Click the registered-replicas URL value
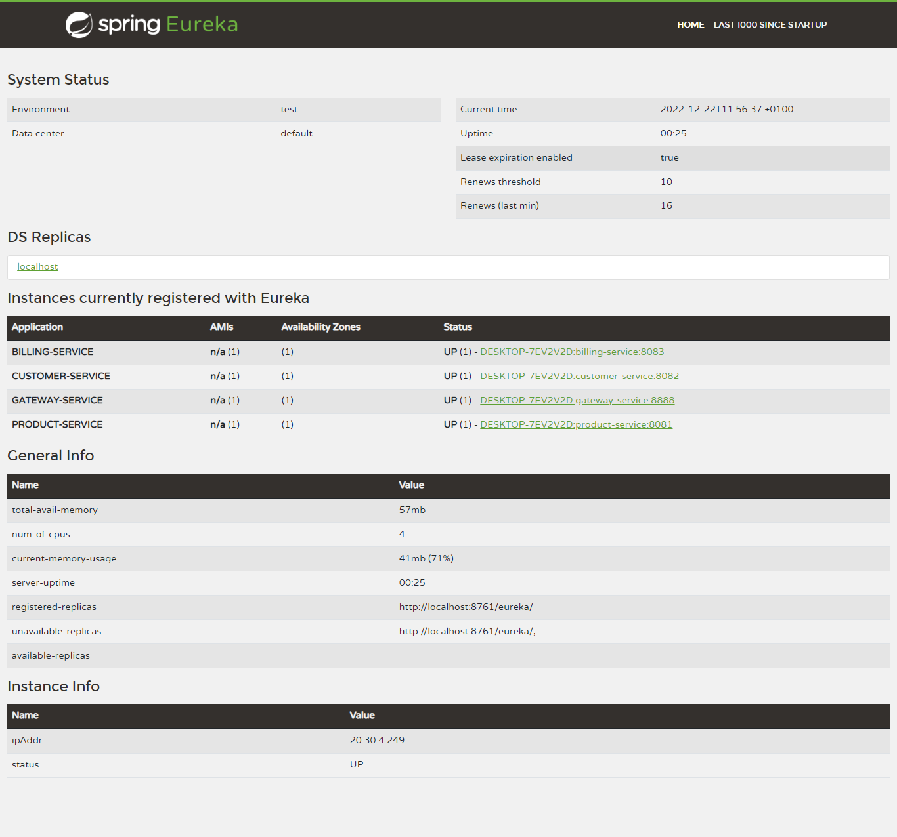 (466, 607)
